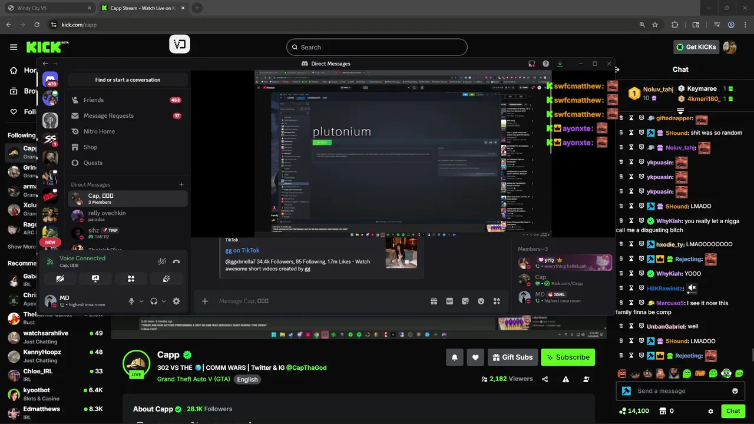The height and width of the screenshot is (424, 754).
Task: Turn on camera in Discord voice panel
Action: pyautogui.click(x=59, y=279)
